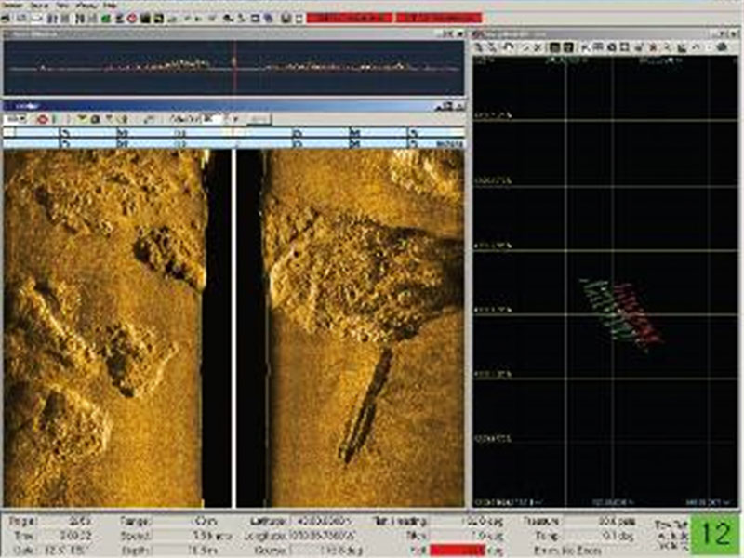Open the View menu

click(64, 5)
